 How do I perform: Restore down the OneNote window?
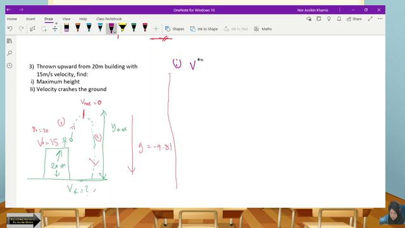(366, 10)
